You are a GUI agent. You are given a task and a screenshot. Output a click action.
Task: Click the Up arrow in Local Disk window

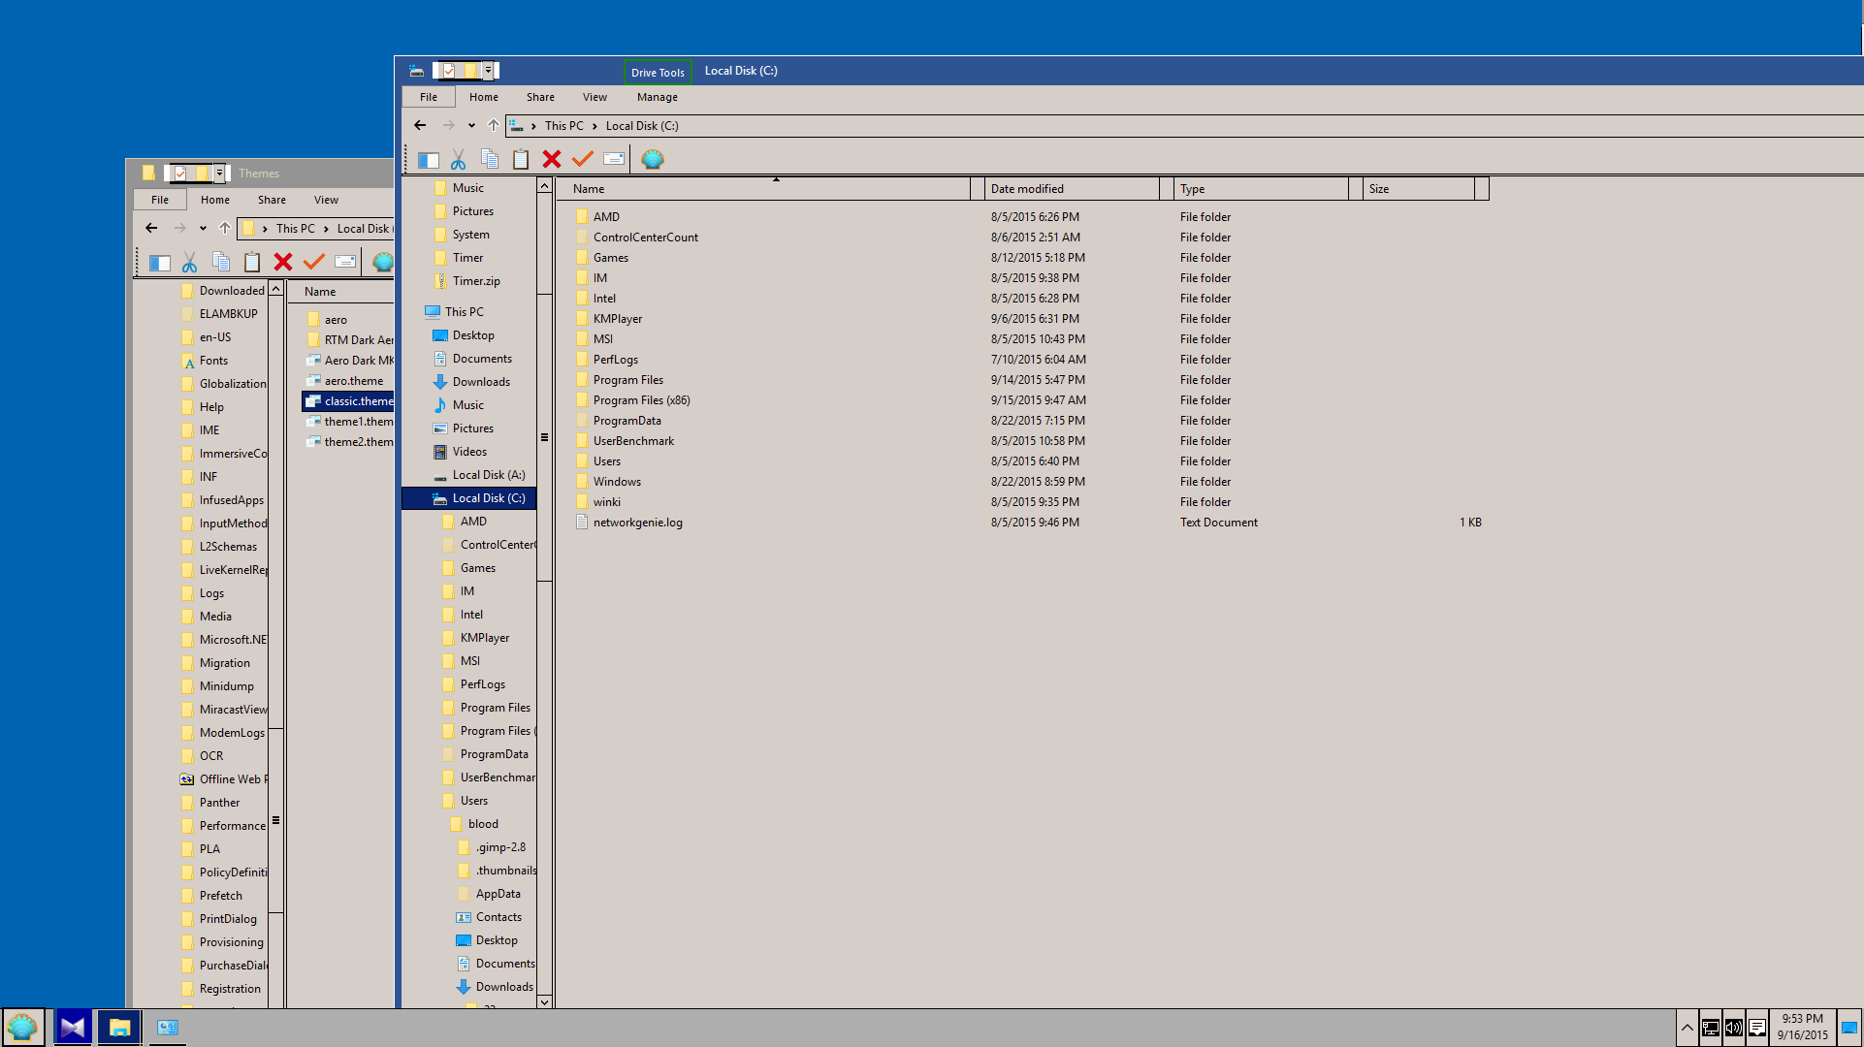[x=493, y=125]
